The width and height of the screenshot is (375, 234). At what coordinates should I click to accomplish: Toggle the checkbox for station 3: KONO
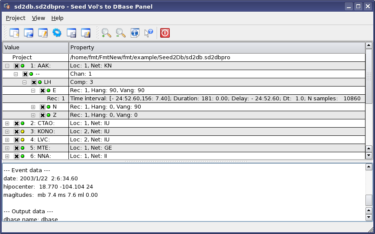[x=16, y=131]
